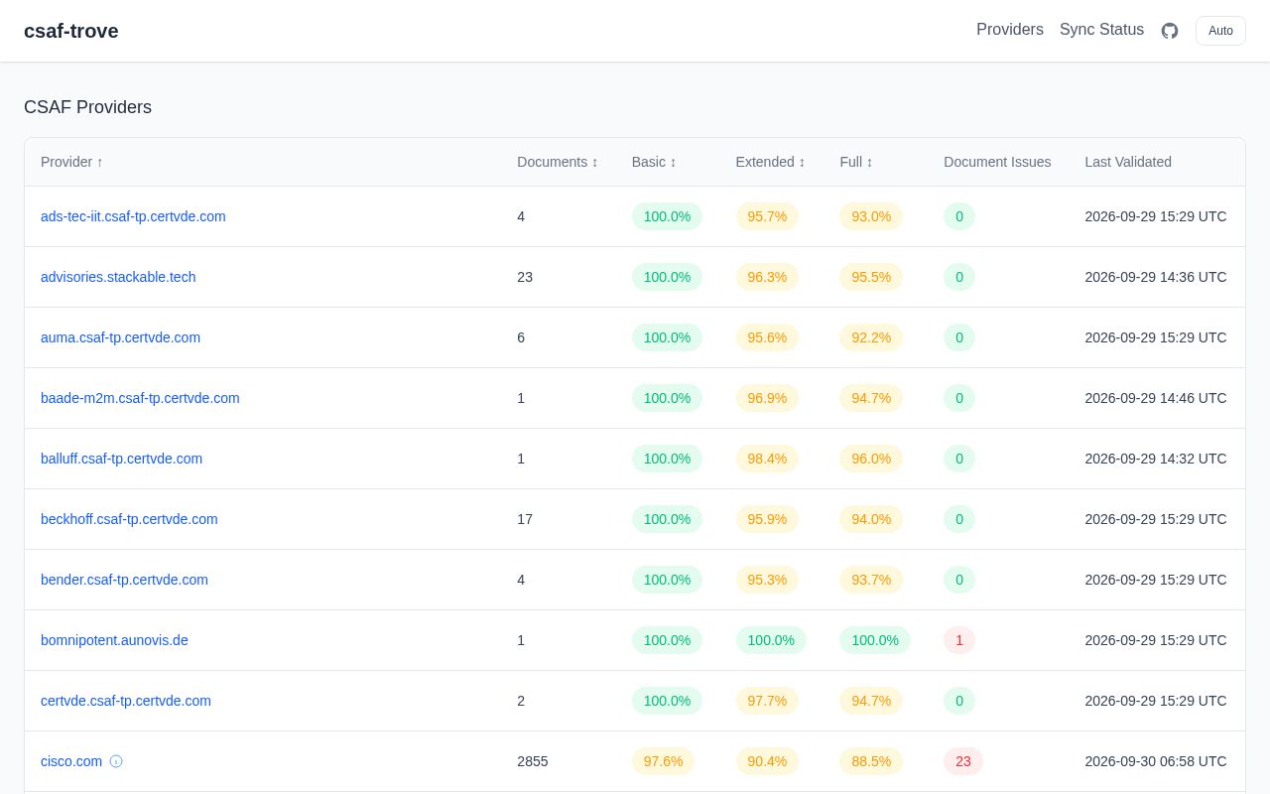The image size is (1270, 794).
Task: Click cisco.com's 88.5% Full badge
Action: (x=871, y=761)
